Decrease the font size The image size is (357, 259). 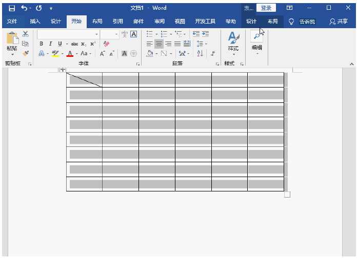(112, 54)
